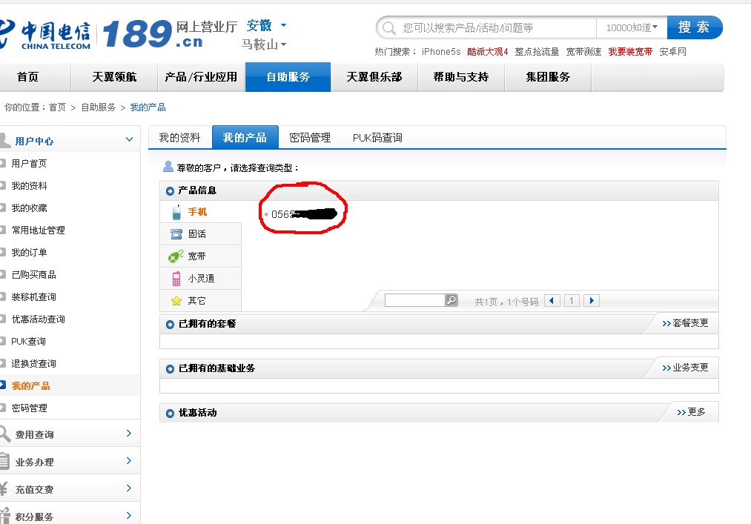Image resolution: width=751 pixels, height=524 pixels.
Task: Open 我的订单 in the sidebar
Action: (x=30, y=253)
